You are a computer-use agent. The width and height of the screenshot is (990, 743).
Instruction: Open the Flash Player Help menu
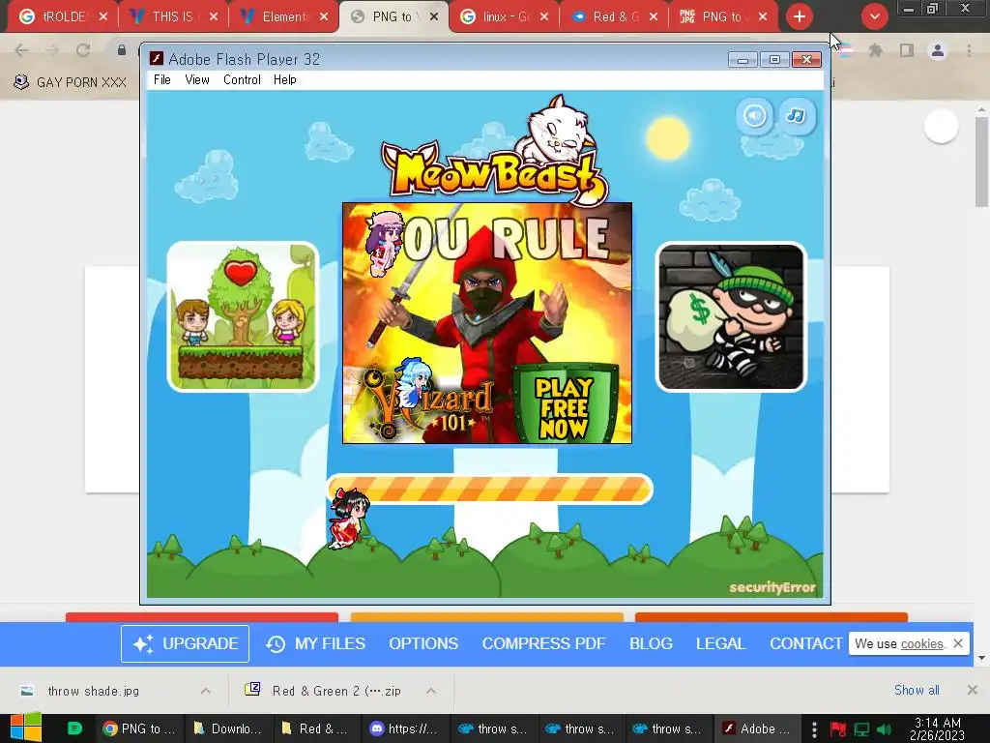click(285, 79)
